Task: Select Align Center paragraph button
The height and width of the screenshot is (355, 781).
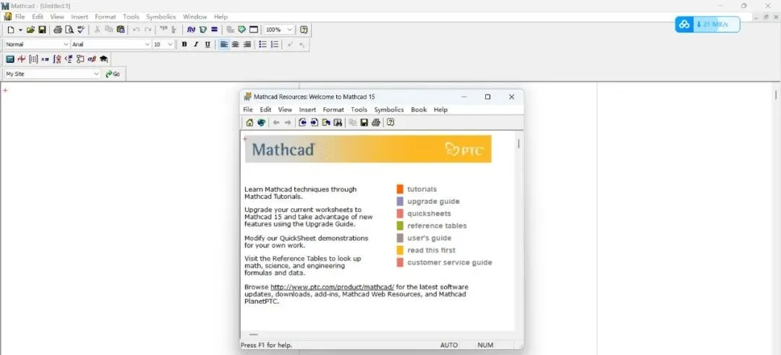Action: 236,44
